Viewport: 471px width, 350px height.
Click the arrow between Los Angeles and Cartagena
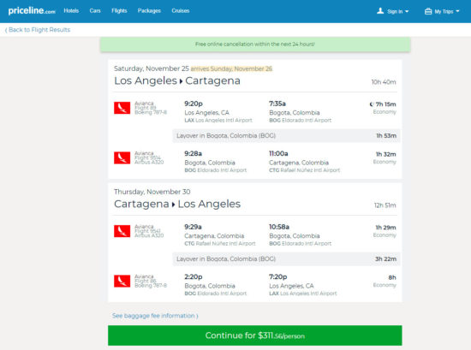click(182, 81)
